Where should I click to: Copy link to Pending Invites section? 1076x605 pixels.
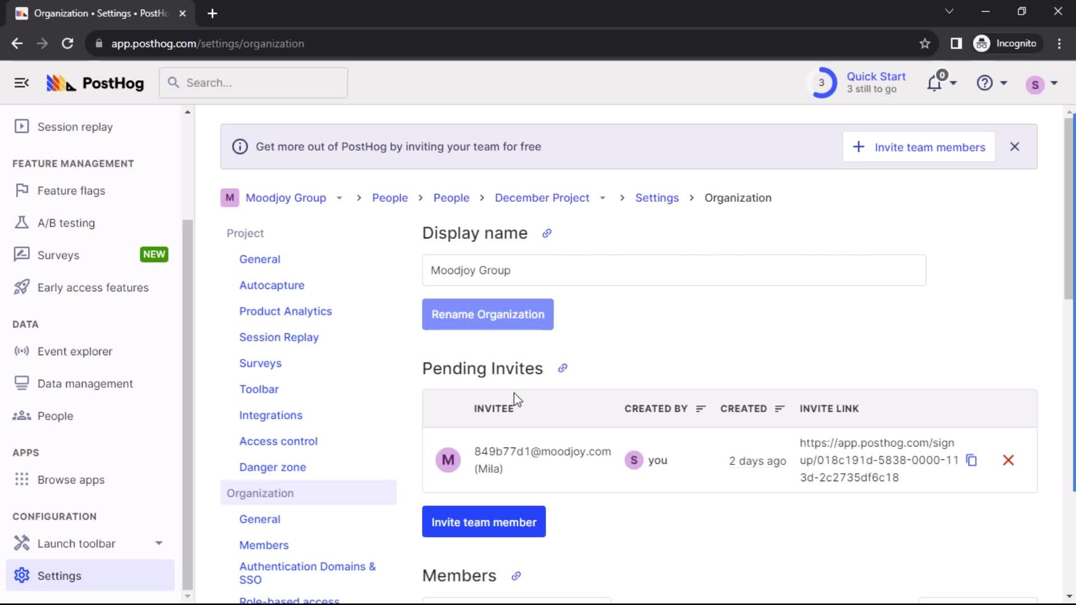coord(563,369)
